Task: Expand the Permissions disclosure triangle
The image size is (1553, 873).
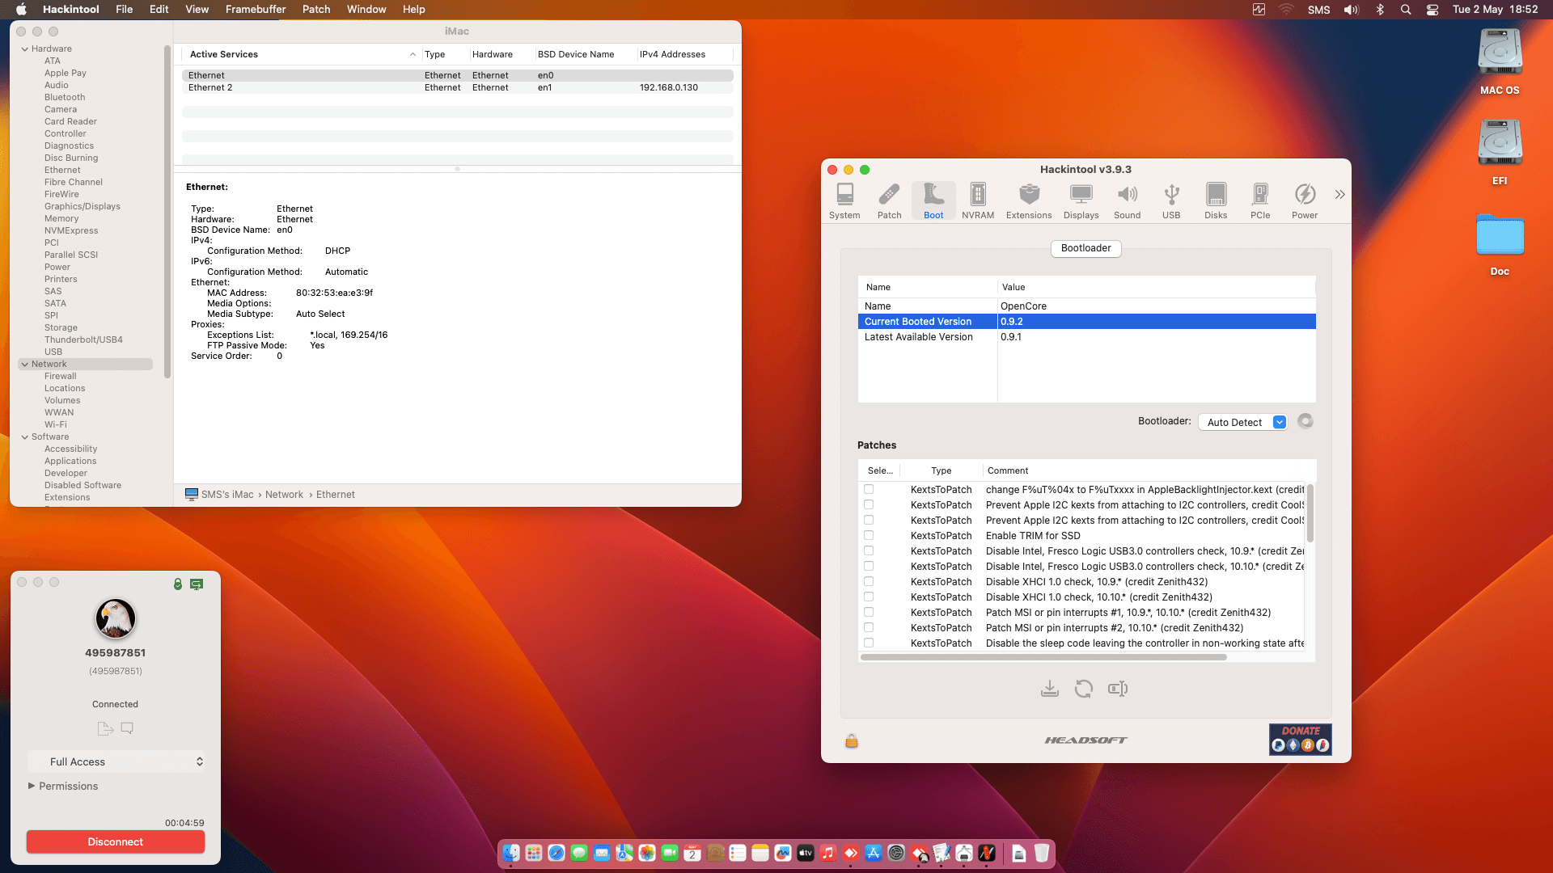Action: [x=32, y=786]
